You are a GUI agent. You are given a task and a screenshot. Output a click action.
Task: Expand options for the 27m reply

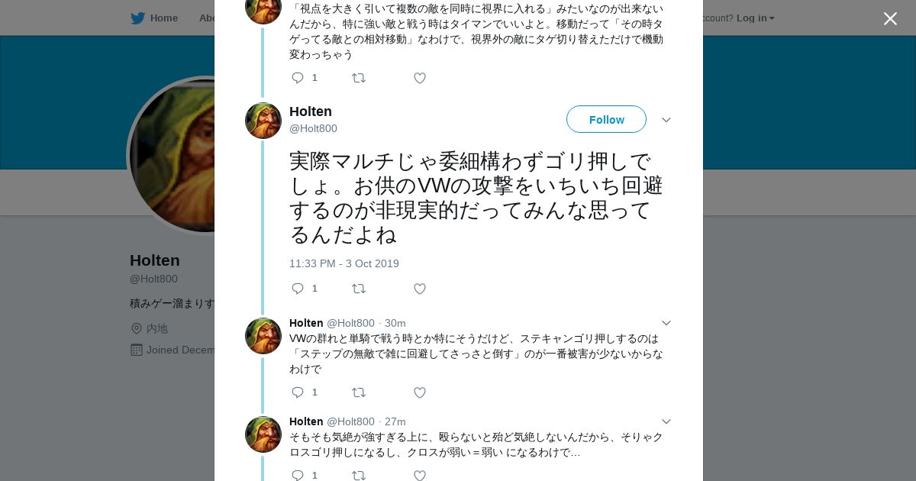point(666,421)
